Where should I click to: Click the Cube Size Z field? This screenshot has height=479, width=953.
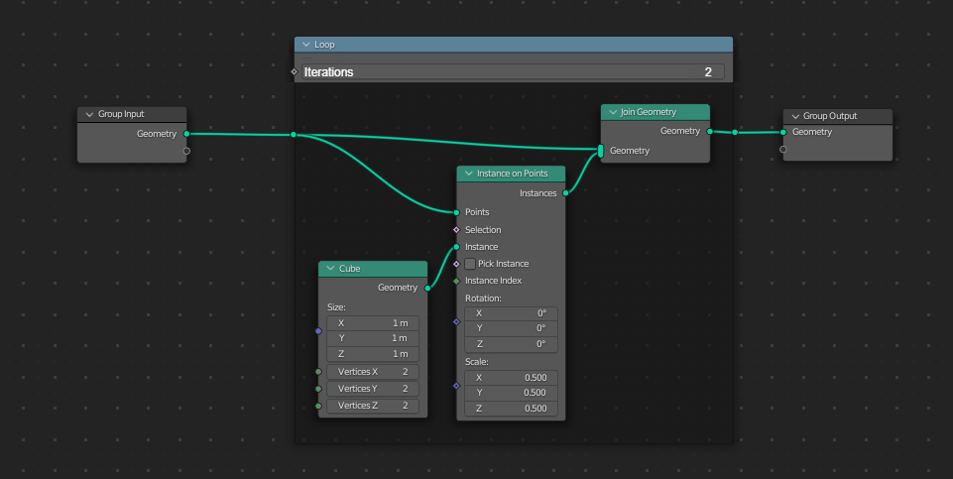click(373, 354)
